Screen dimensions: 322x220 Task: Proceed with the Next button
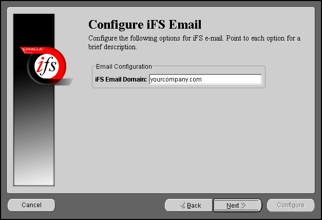coord(238,205)
